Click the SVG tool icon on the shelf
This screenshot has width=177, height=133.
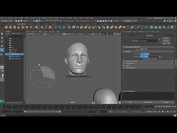[50, 27]
